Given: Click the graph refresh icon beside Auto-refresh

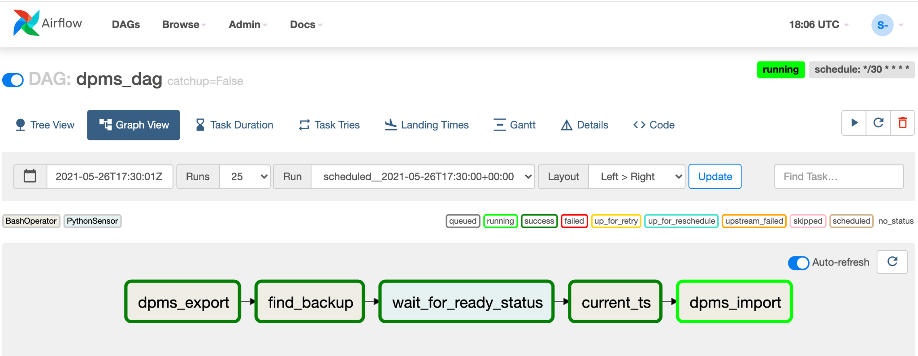Looking at the screenshot, I should click(892, 262).
